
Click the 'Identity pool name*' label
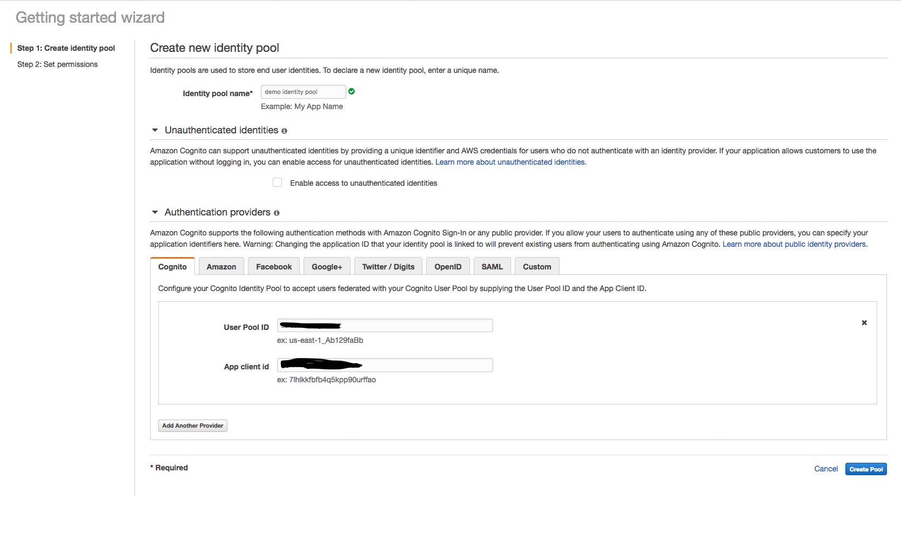click(218, 93)
